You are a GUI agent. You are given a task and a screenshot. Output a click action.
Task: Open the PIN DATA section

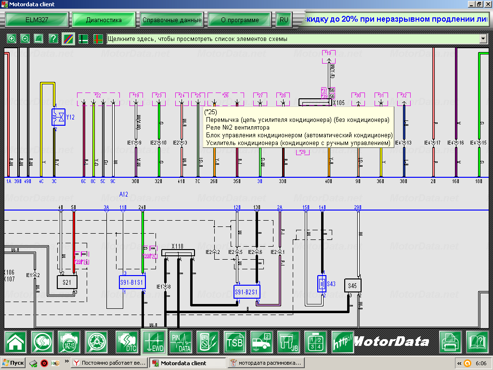click(181, 342)
